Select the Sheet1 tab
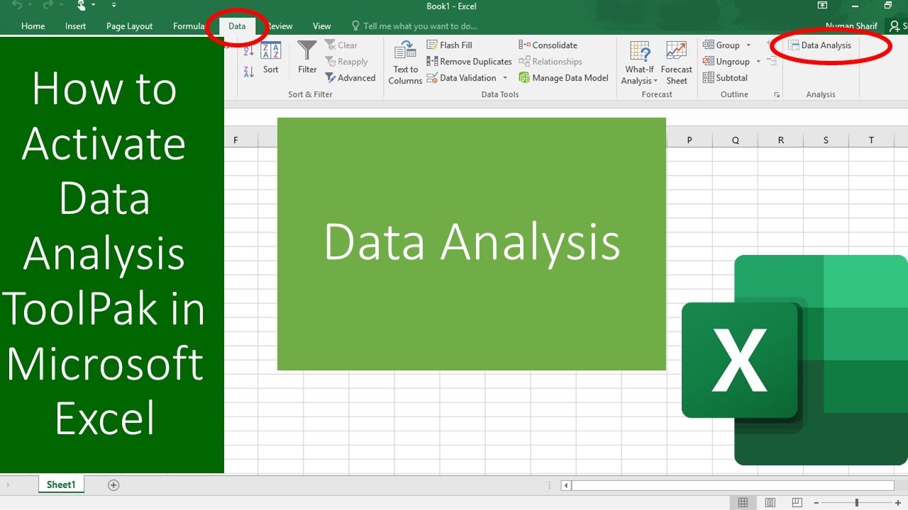The width and height of the screenshot is (908, 510). click(x=61, y=484)
